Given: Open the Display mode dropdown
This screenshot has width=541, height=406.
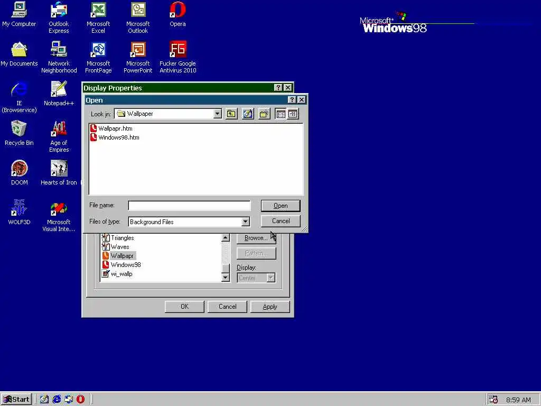Looking at the screenshot, I should click(x=271, y=278).
